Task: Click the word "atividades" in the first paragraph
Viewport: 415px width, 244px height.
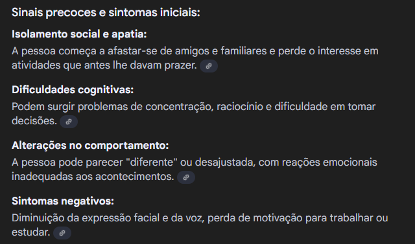Action: point(36,65)
